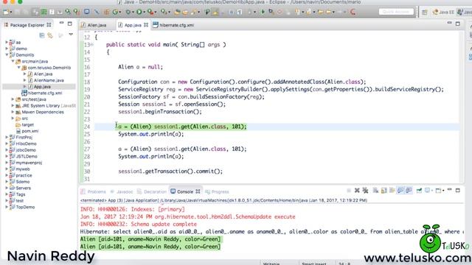This screenshot has height=265, width=472.
Task: Select pom.xml in Package Explorer
Action: click(29, 131)
